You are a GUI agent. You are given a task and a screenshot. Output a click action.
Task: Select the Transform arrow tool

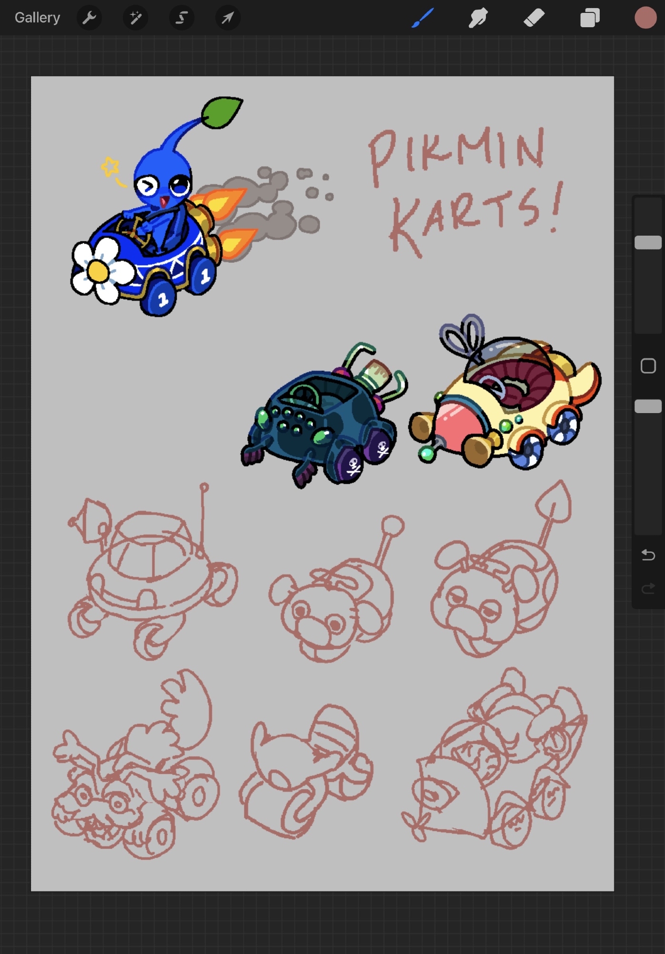[228, 18]
